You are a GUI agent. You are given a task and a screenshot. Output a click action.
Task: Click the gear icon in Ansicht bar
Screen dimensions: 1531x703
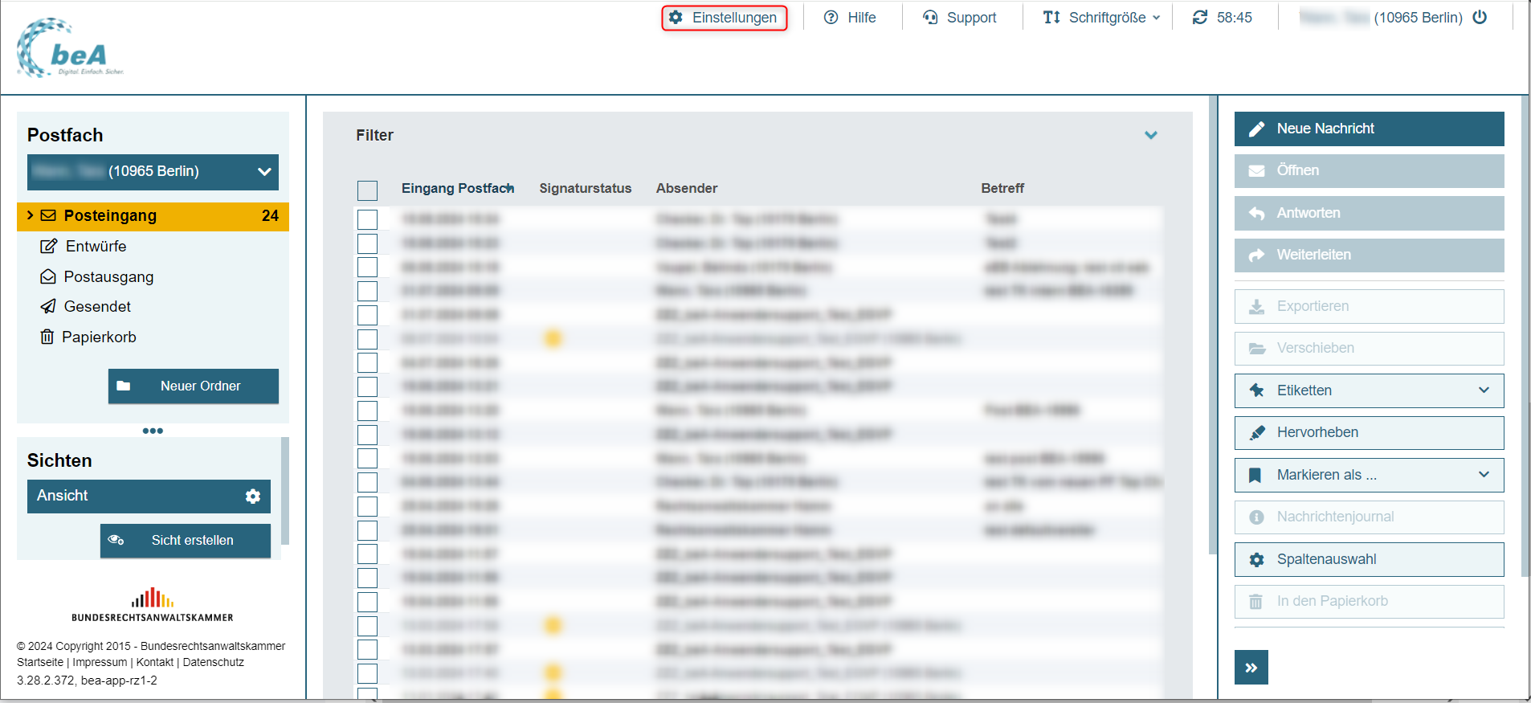pos(253,497)
